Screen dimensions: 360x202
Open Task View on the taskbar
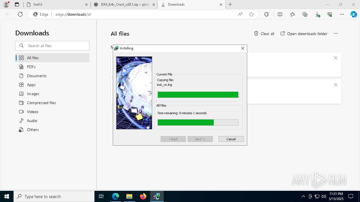(101, 196)
